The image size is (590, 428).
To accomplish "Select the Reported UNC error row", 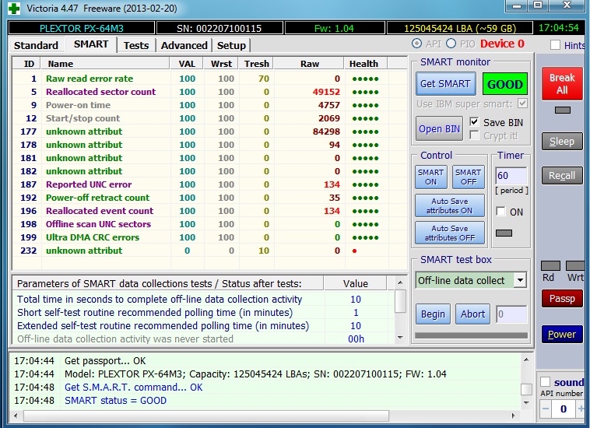I will pyautogui.click(x=210, y=184).
